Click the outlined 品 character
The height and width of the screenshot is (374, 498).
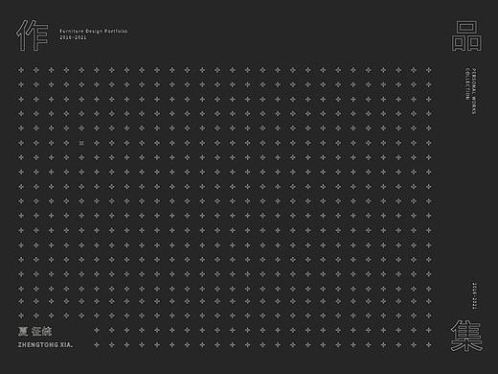click(466, 36)
